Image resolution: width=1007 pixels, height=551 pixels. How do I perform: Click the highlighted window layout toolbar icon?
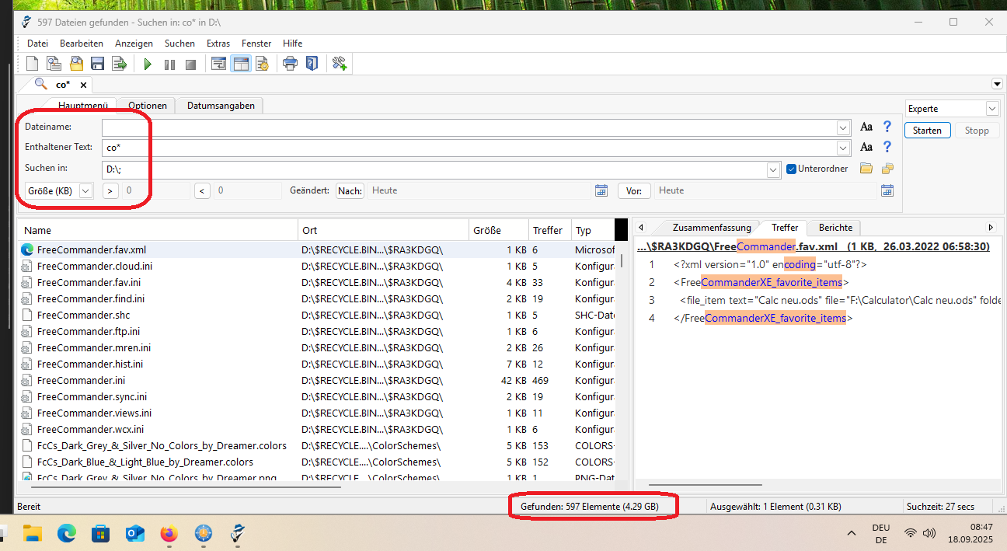pos(241,64)
